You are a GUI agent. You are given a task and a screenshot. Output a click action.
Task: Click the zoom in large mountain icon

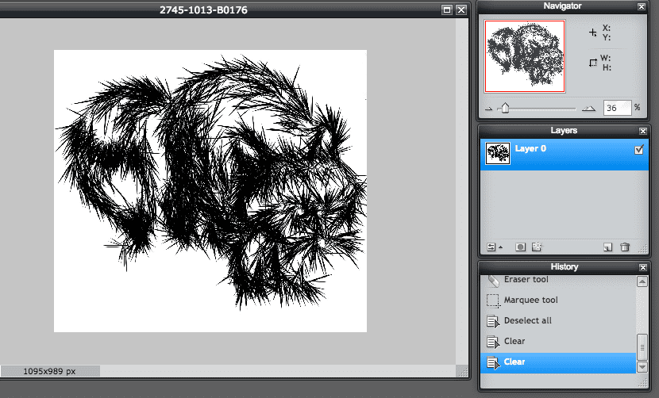pos(588,108)
